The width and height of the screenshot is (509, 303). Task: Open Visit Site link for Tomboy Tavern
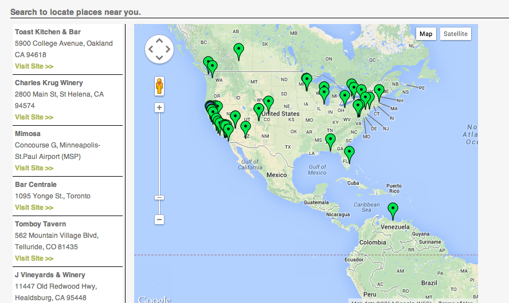click(x=34, y=258)
